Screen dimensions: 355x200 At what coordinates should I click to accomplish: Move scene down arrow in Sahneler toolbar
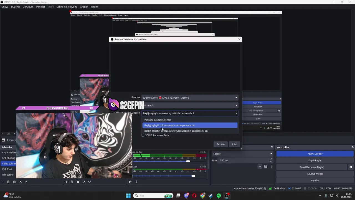coord(26,182)
